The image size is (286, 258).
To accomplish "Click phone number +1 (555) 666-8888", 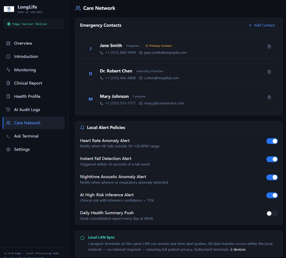I will pyautogui.click(x=121, y=78).
